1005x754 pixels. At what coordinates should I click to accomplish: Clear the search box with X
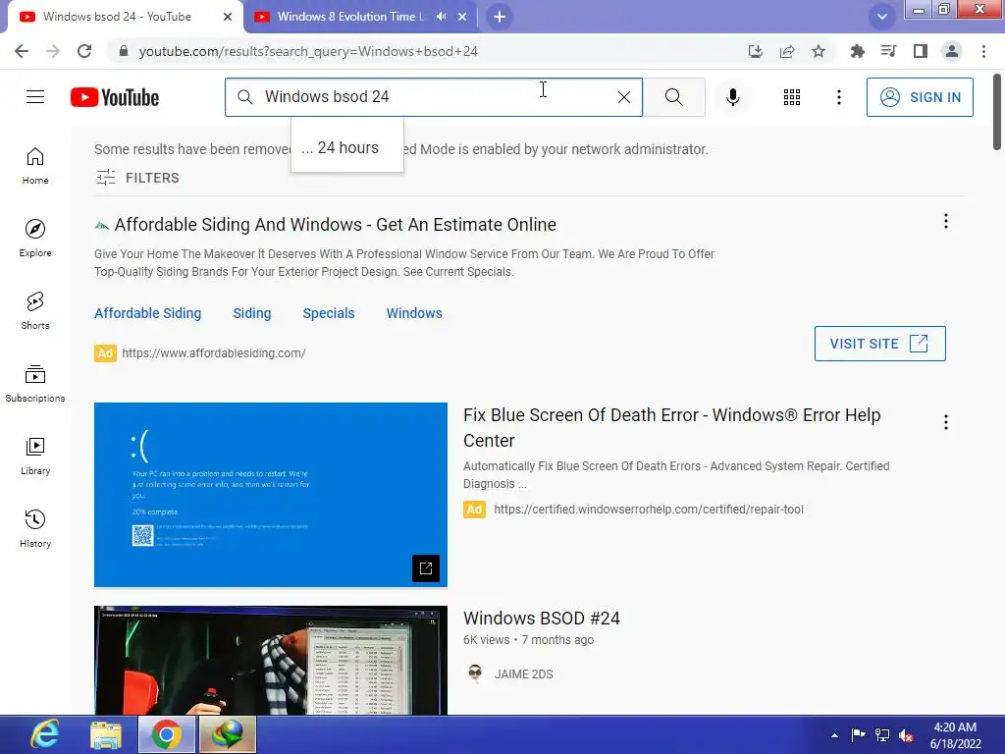click(x=623, y=97)
